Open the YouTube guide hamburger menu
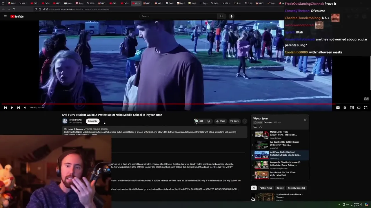371x208 pixels. [x=5, y=16]
